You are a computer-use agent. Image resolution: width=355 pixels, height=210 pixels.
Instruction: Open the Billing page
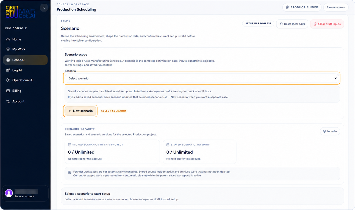[x=25, y=91]
